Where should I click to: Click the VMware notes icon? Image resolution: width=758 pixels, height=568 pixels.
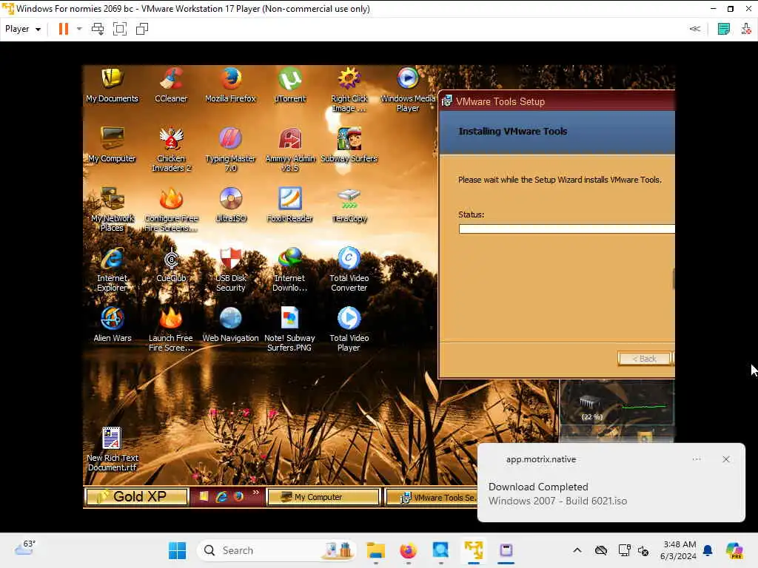click(x=724, y=29)
